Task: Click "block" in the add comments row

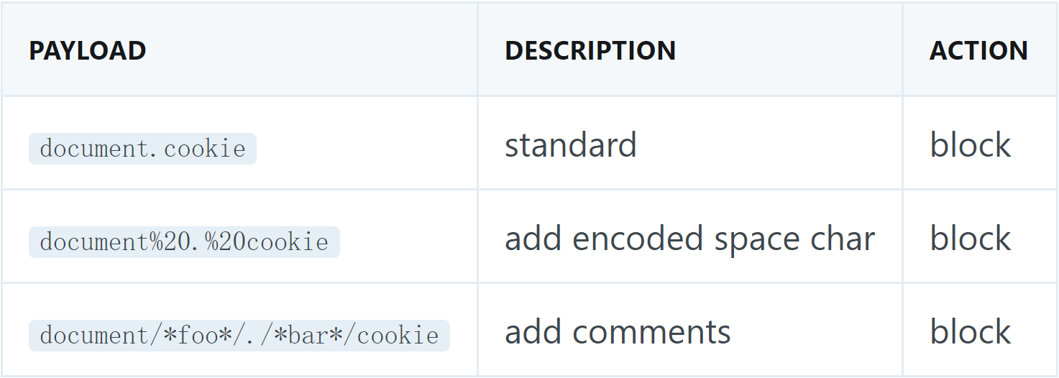Action: (971, 332)
